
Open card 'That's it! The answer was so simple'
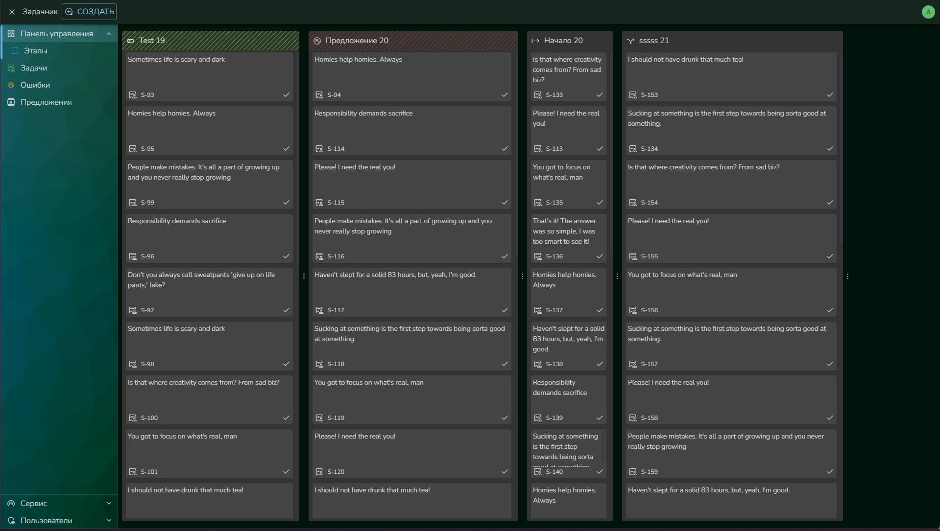click(x=568, y=238)
